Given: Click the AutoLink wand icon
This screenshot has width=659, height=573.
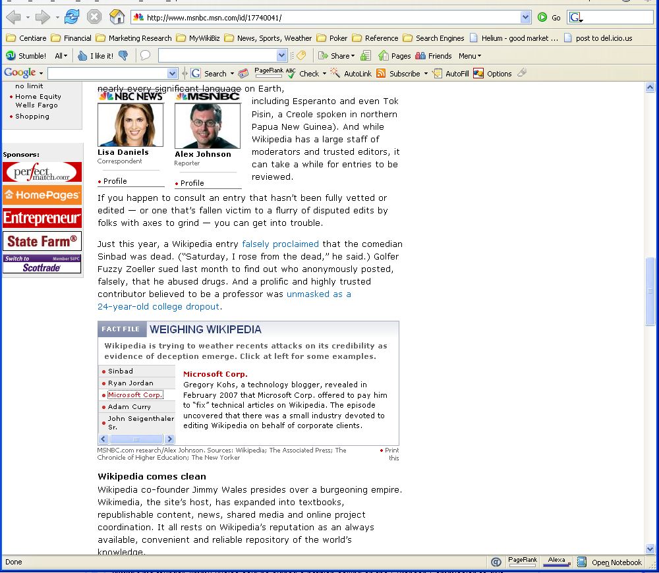Looking at the screenshot, I should (335, 72).
